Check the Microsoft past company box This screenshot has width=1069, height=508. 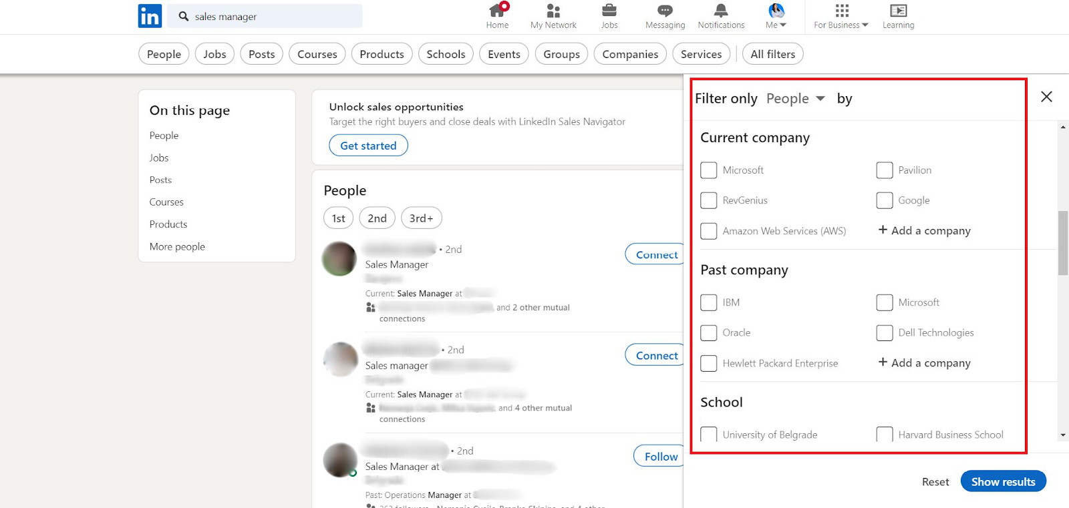pos(885,302)
